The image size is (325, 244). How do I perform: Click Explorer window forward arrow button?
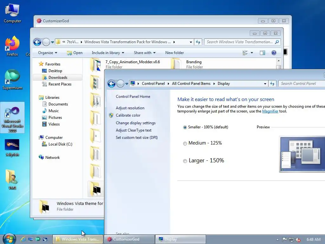(46, 42)
